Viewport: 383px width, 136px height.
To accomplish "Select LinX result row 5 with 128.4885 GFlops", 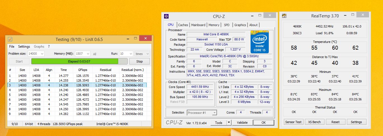I will (77, 95).
